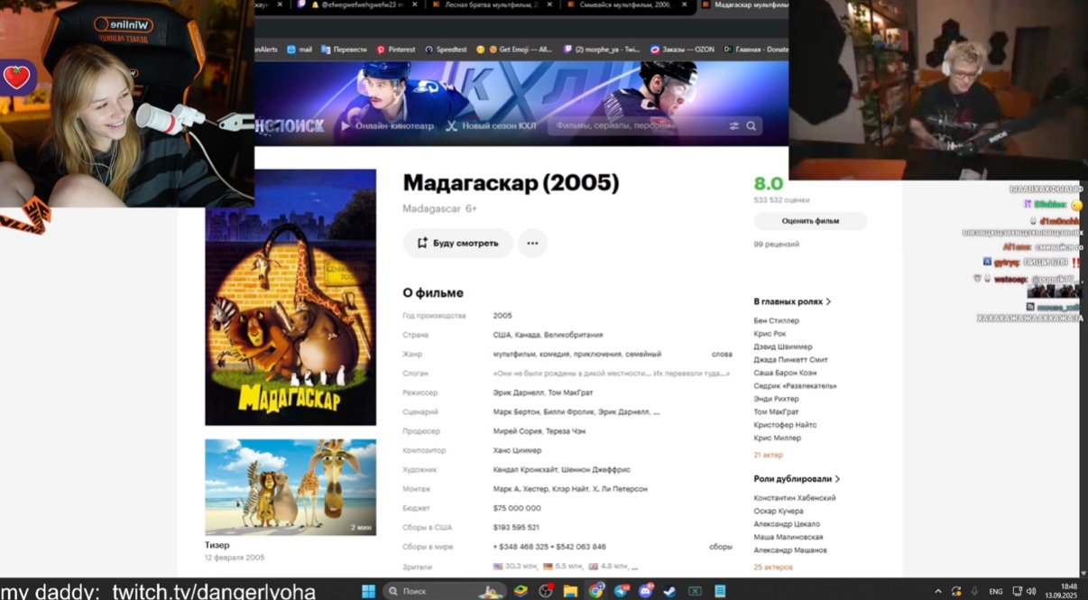The width and height of the screenshot is (1088, 600).
Task: Click the Буду смотреть button
Action: click(x=457, y=243)
